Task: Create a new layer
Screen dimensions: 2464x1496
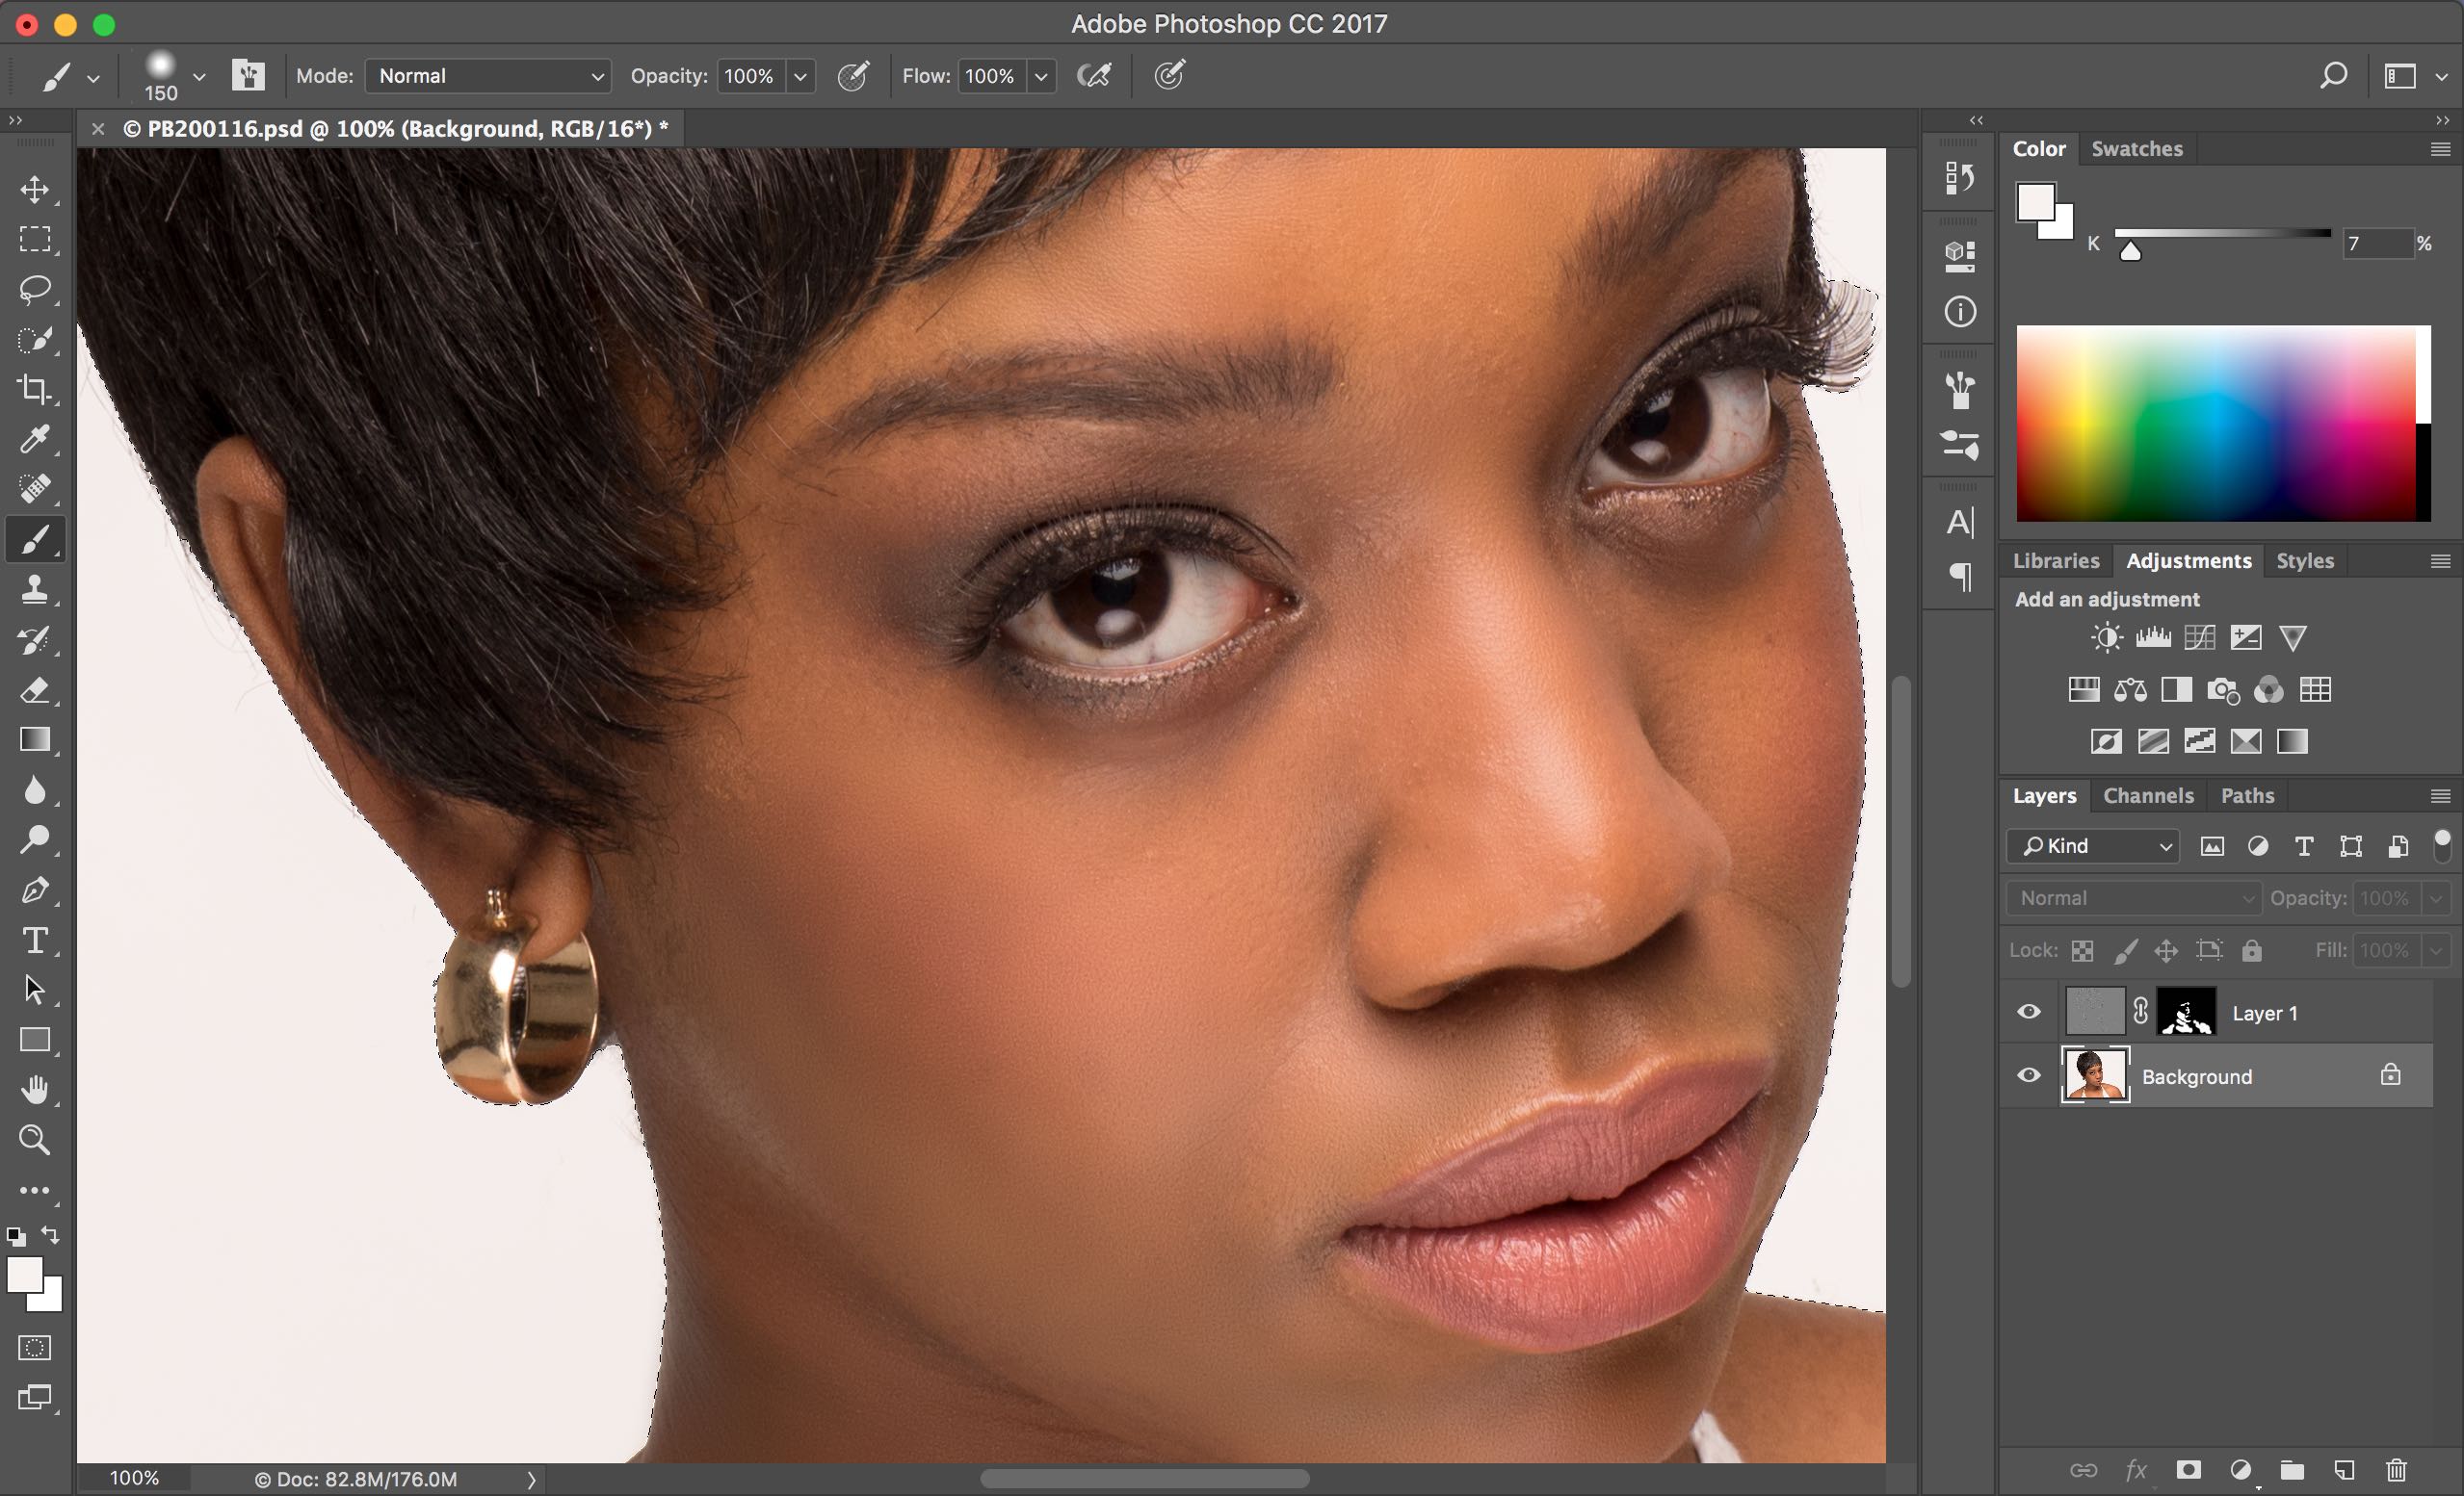Action: coord(2344,1470)
